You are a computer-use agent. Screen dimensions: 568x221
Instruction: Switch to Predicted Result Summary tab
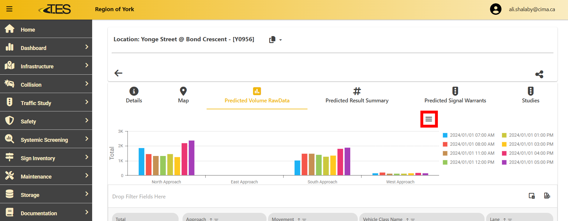357,95
